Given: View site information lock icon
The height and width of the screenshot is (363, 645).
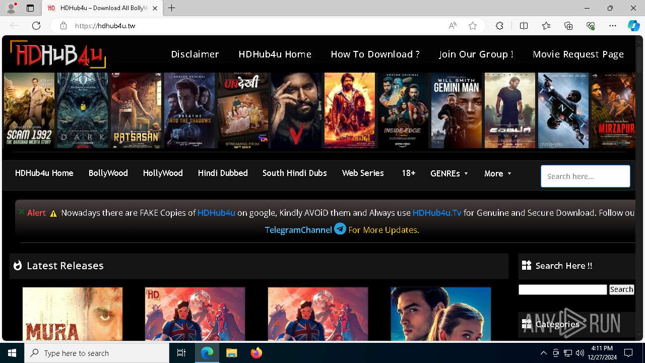Looking at the screenshot, I should click(x=63, y=26).
